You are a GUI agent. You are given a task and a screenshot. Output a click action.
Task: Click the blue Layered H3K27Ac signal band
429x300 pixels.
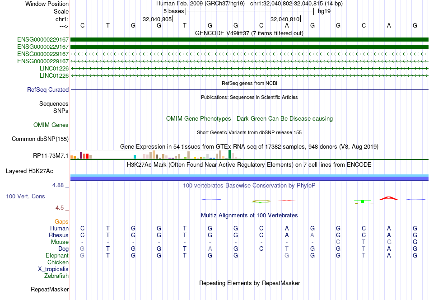point(249,178)
